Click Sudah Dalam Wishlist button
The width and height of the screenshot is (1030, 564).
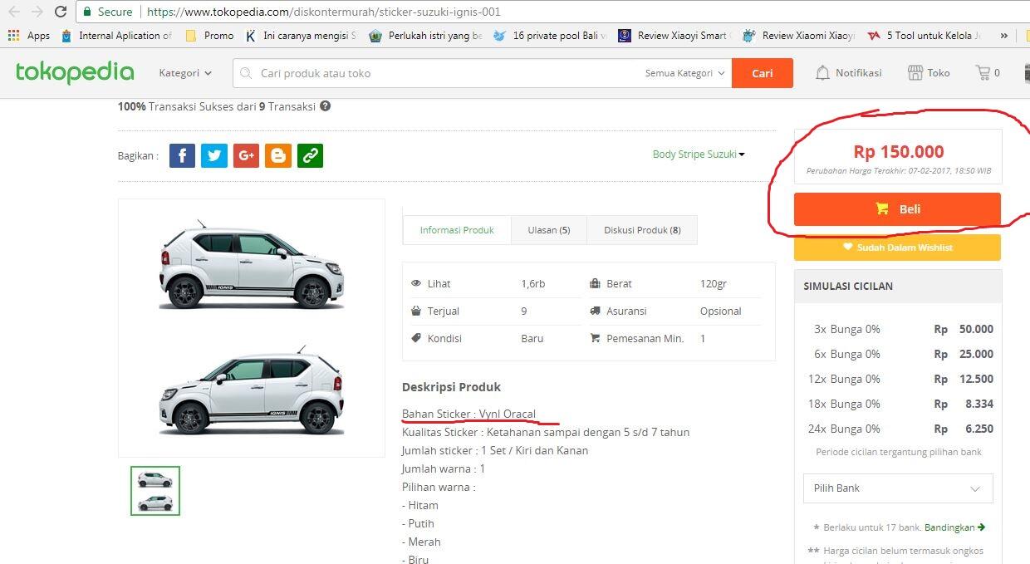tap(897, 248)
